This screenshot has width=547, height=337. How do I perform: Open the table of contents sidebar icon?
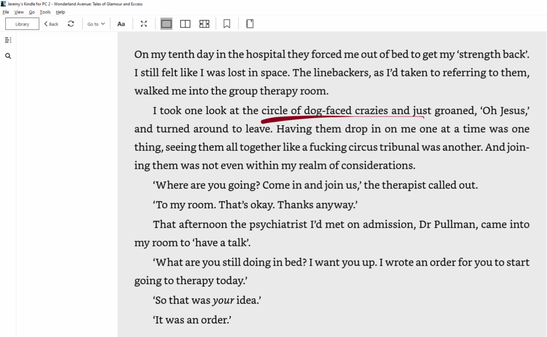point(8,40)
